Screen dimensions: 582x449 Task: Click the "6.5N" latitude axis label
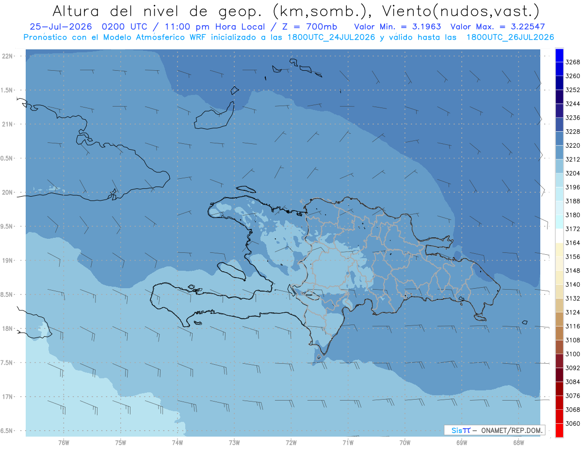(x=7, y=431)
